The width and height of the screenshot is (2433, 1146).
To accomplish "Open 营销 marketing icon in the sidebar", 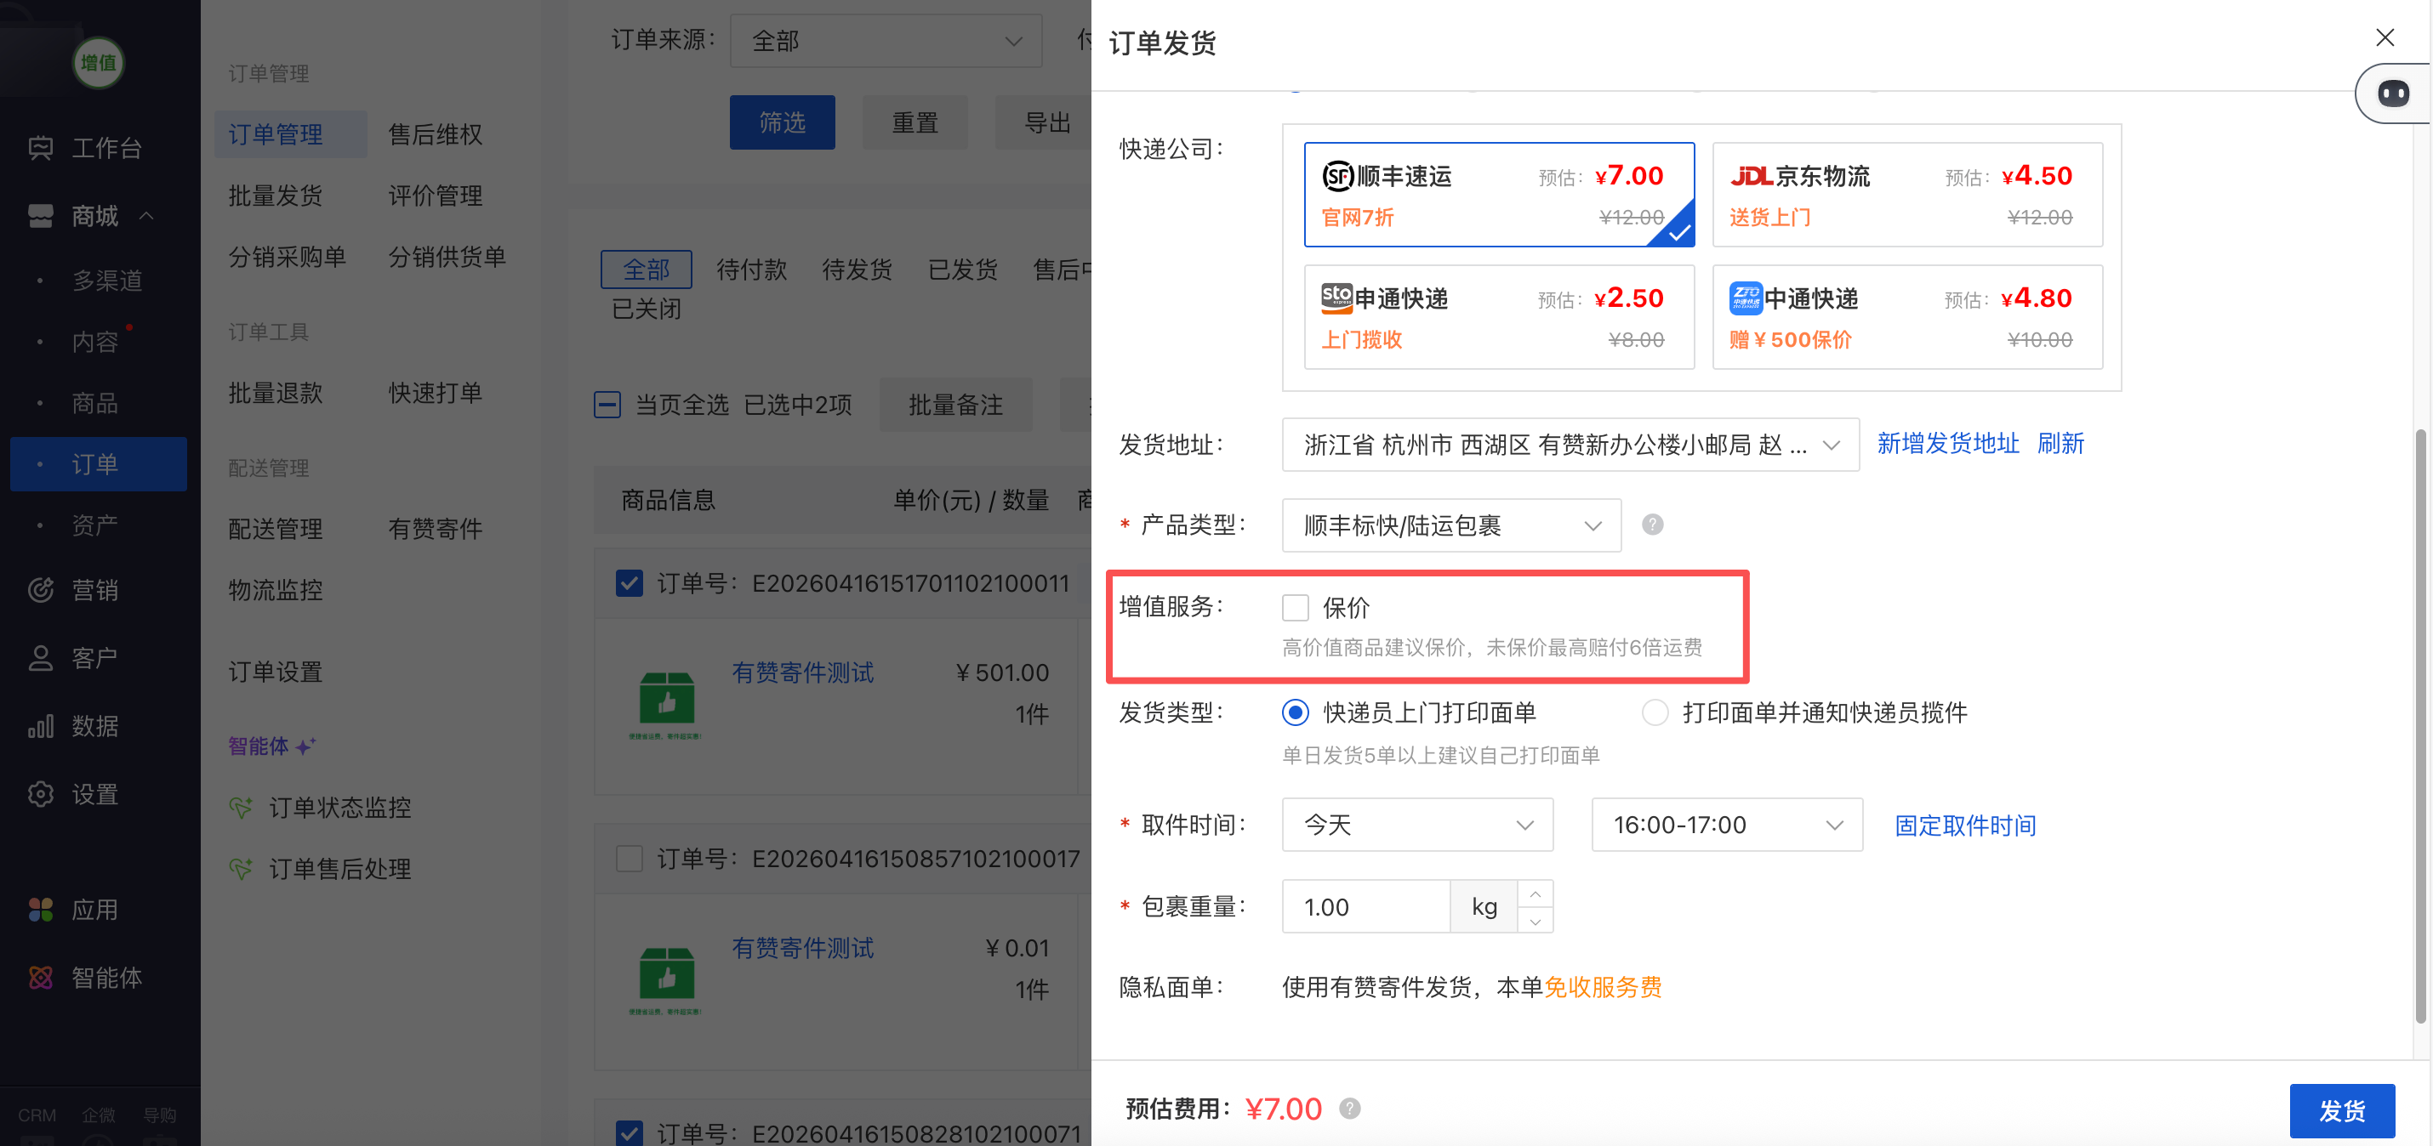I will [x=41, y=590].
